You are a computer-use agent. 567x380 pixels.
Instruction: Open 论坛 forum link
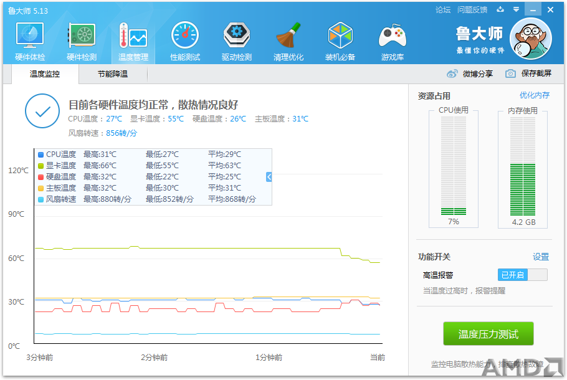pyautogui.click(x=443, y=10)
